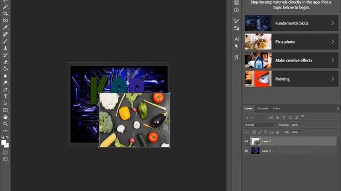
Task: Activate the Layers tab
Action: pos(248,108)
